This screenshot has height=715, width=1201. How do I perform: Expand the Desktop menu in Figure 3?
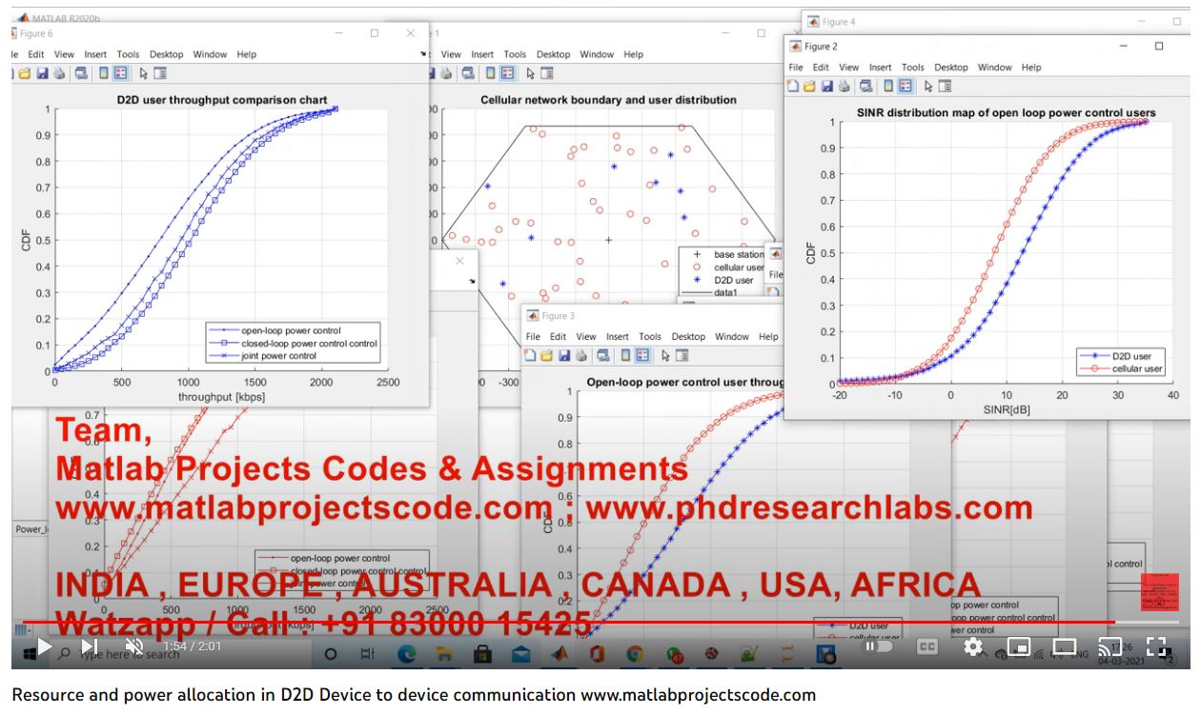click(x=690, y=336)
